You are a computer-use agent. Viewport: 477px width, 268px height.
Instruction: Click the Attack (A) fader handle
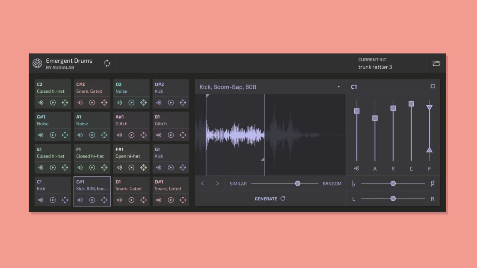pos(375,118)
